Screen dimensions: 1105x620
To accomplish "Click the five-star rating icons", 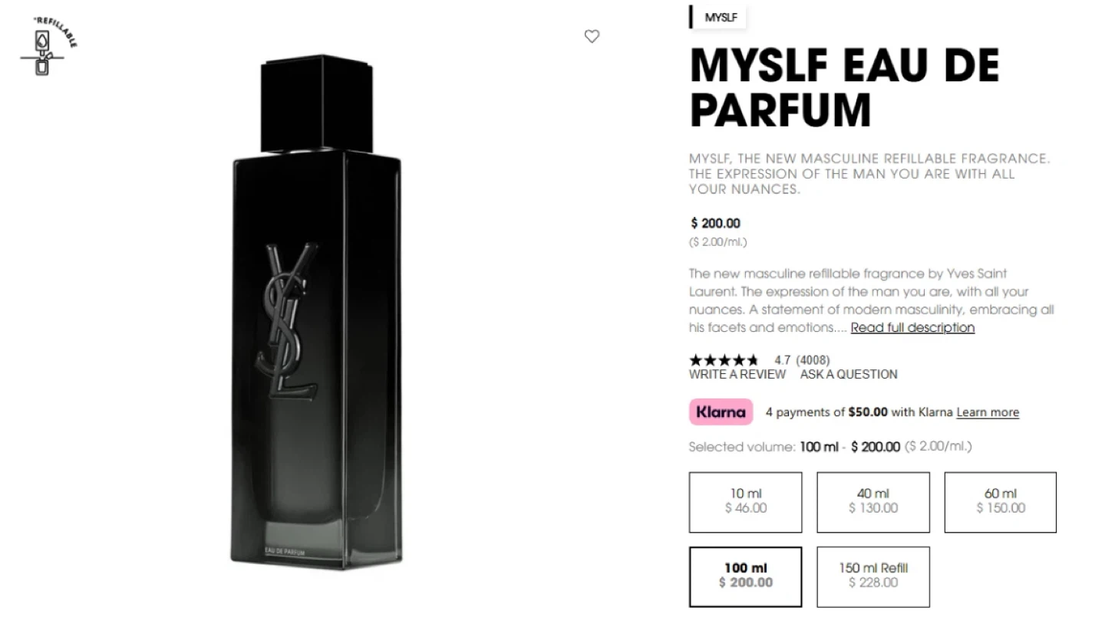I will pos(724,359).
